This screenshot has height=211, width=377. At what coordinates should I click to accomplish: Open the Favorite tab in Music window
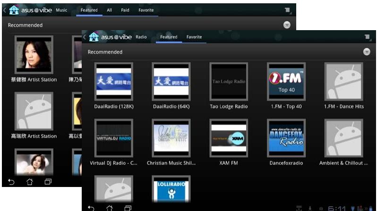click(146, 10)
